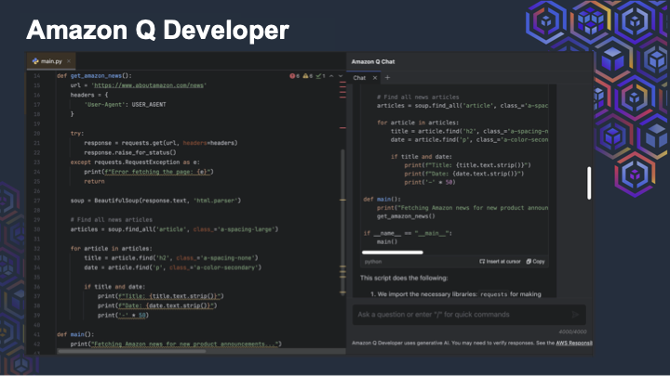Image resolution: width=670 pixels, height=376 pixels.
Task: Click the 'python' language label under code
Action: pyautogui.click(x=373, y=262)
